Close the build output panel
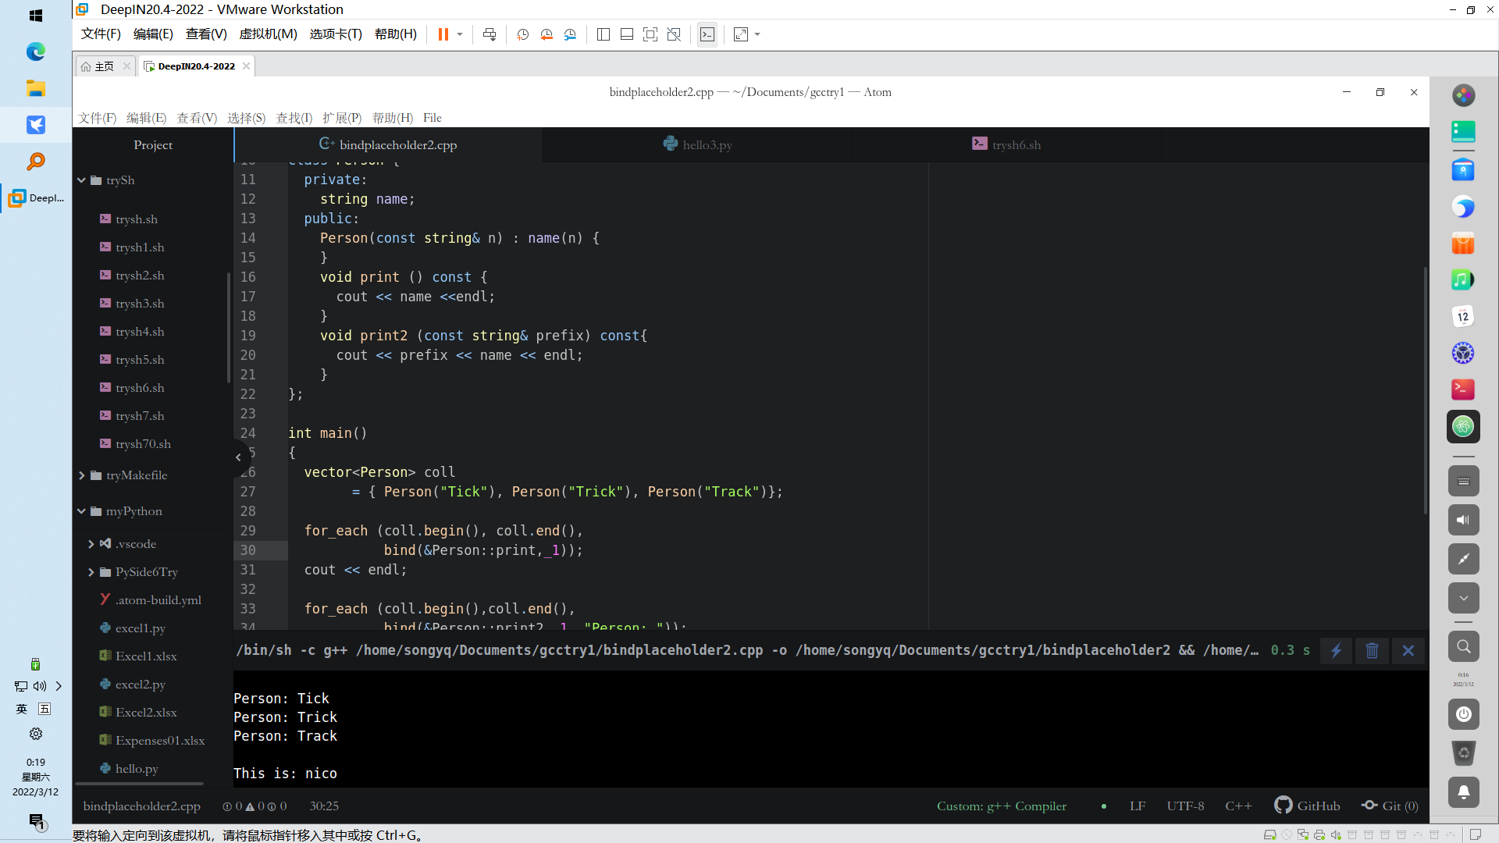The width and height of the screenshot is (1499, 843). 1408,650
